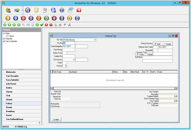Open the Muhasebe module
This screenshot has height=130, width=191.
click(x=22, y=72)
